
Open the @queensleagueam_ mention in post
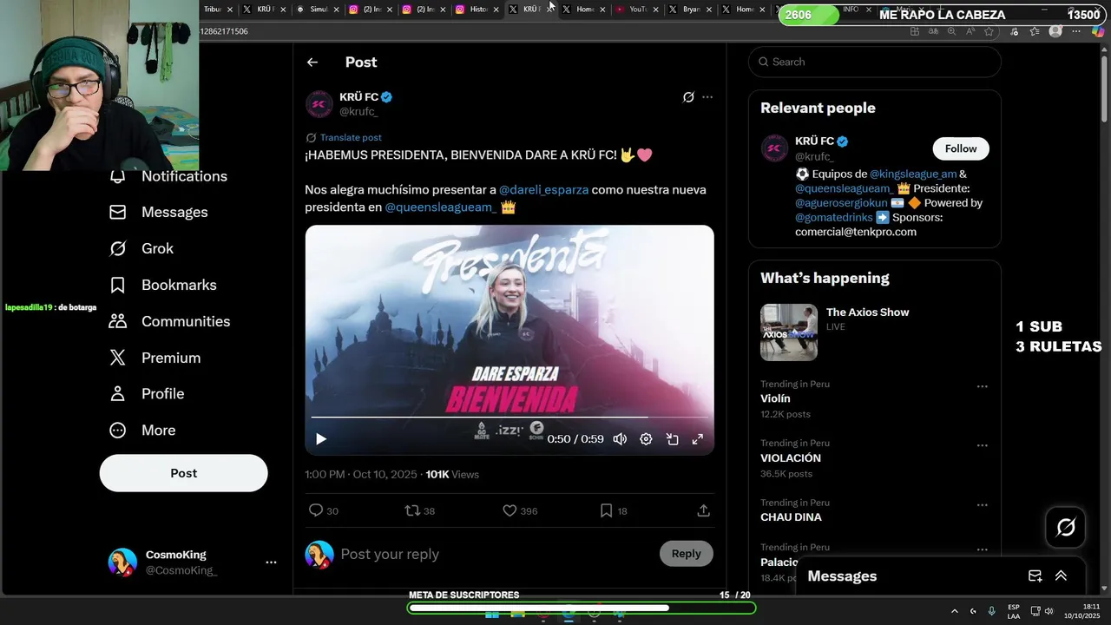point(441,207)
